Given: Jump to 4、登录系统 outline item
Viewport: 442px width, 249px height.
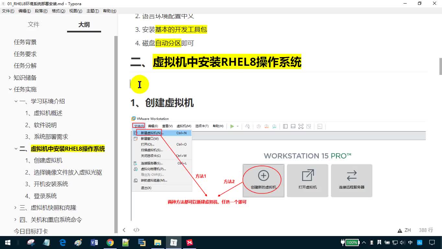Looking at the screenshot, I should [x=41, y=196].
